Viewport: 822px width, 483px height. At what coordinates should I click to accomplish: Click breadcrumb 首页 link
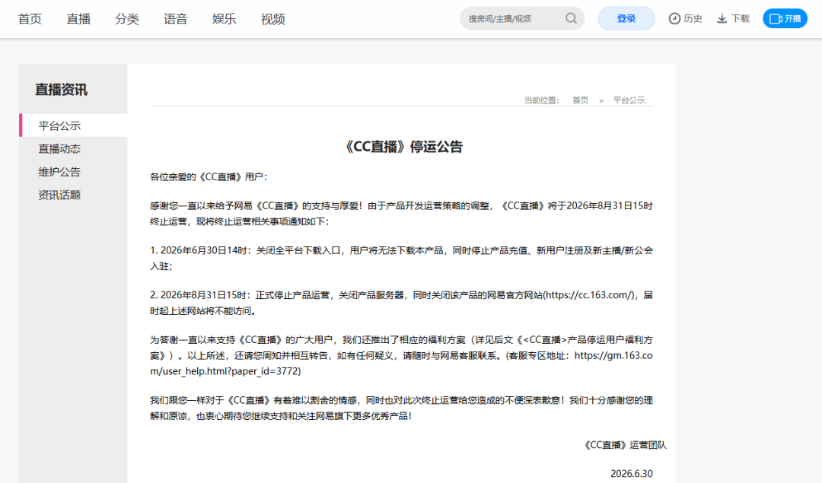(580, 100)
